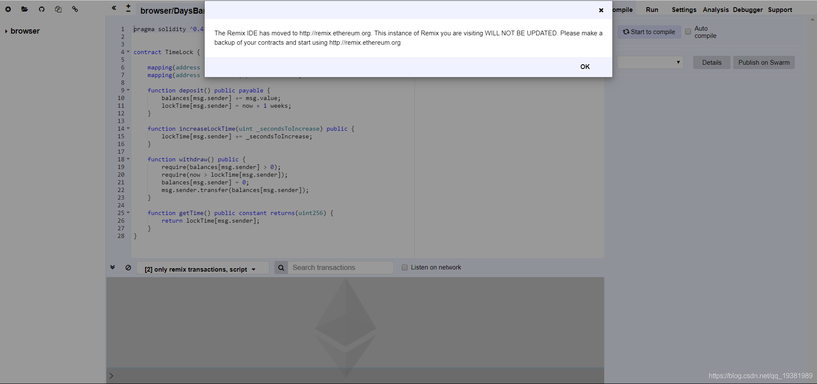The height and width of the screenshot is (384, 817).
Task: Click the pragma solidity line
Action: [169, 29]
